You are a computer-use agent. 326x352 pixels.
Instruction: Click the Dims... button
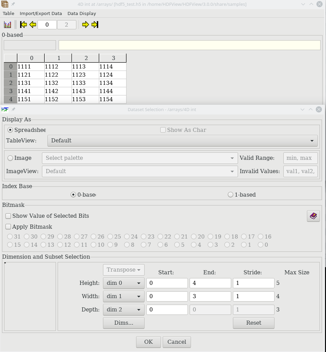pos(123,323)
